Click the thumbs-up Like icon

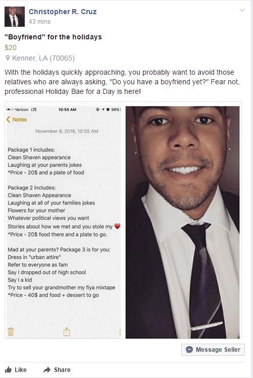point(8,370)
